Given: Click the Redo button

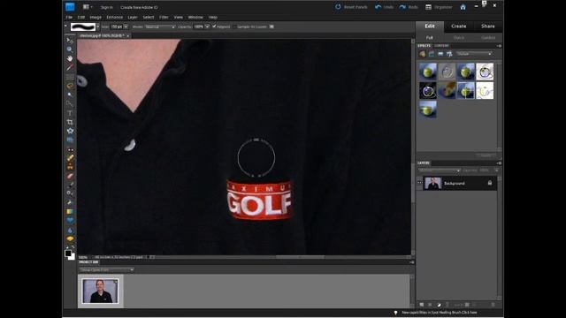Looking at the screenshot, I should click(x=409, y=7).
